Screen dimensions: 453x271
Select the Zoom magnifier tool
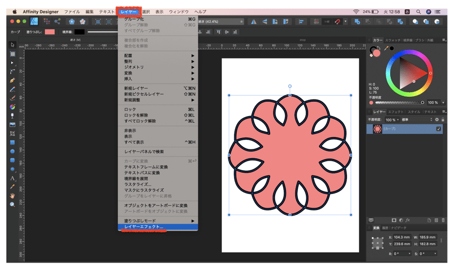[x=12, y=204]
